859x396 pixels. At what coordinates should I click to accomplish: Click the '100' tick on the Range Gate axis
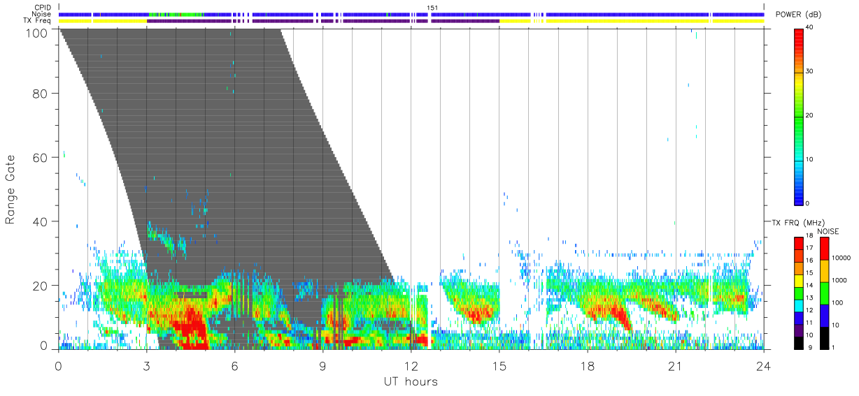[x=35, y=32]
